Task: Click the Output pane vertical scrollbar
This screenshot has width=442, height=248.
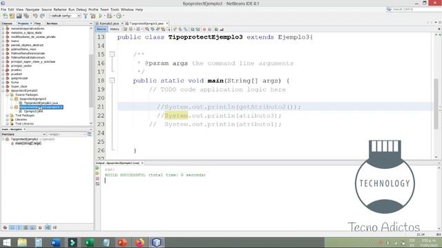Action: pos(439,198)
